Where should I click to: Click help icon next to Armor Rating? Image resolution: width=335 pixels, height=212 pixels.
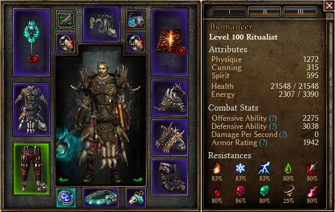pyautogui.click(x=263, y=143)
